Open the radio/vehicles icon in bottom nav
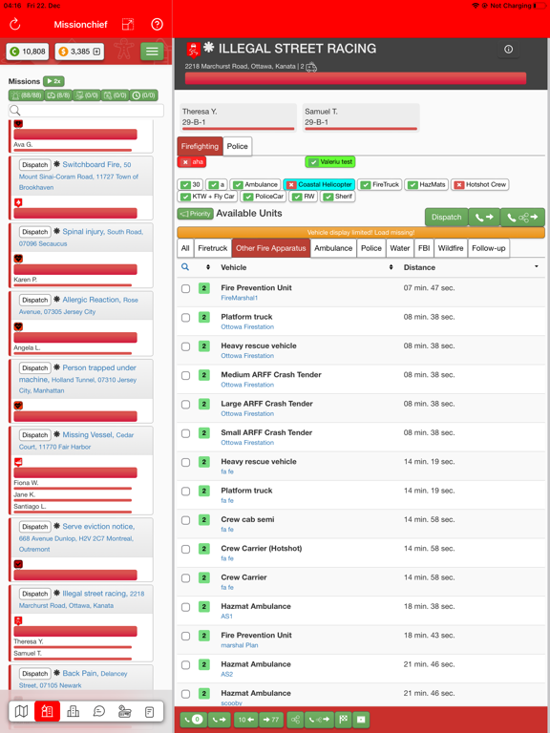 point(124,711)
